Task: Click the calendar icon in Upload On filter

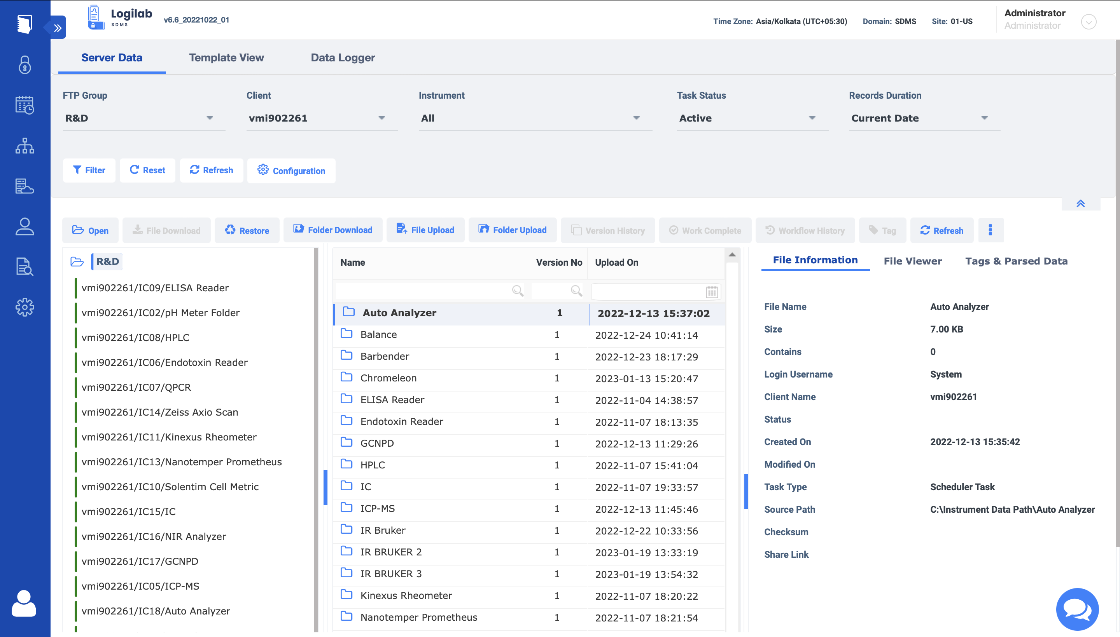Action: coord(711,292)
